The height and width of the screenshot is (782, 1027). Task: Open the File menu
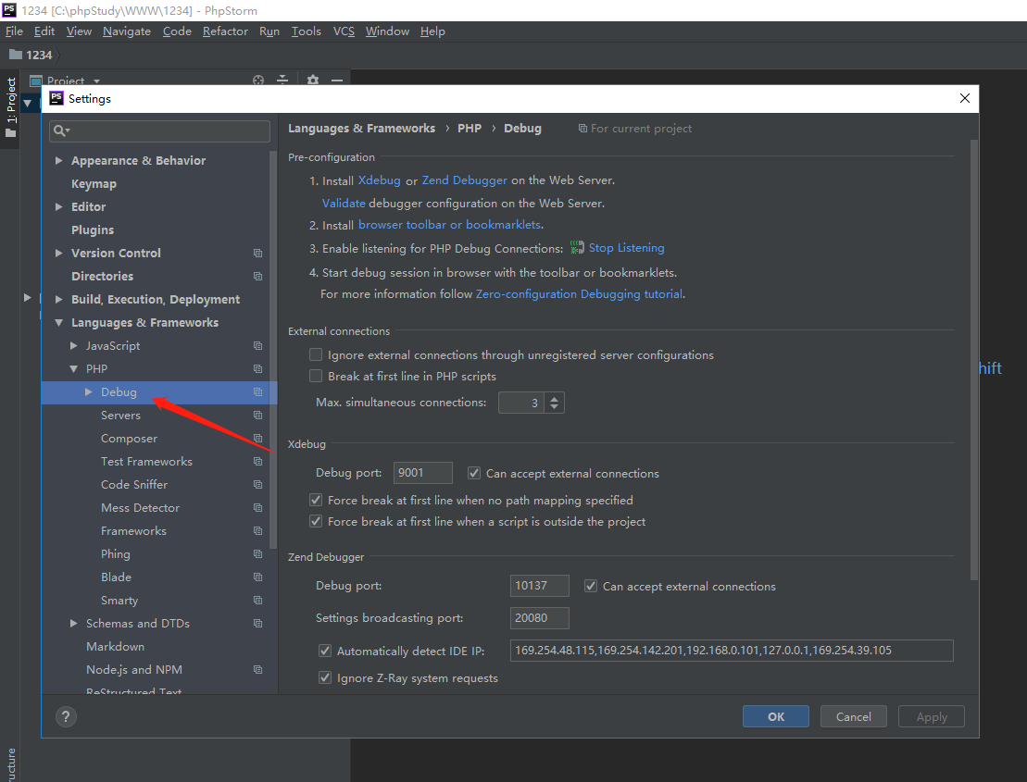(x=14, y=31)
